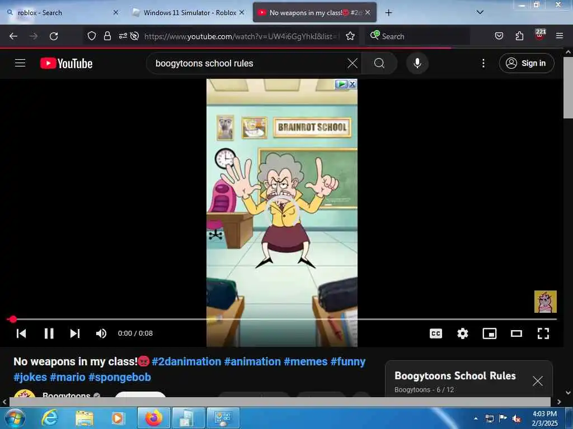Show hidden system tray icons
This screenshot has width=573, height=429.
[x=476, y=418]
